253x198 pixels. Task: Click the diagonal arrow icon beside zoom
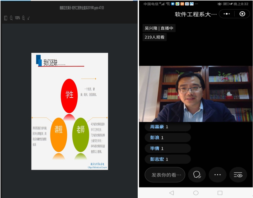point(29,18)
